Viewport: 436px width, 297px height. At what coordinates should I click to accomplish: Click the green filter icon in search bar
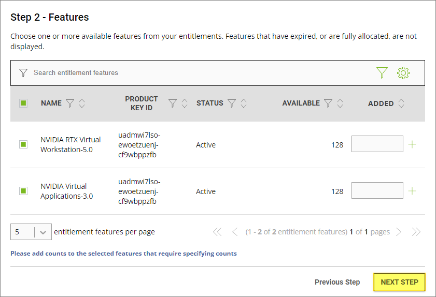pyautogui.click(x=382, y=73)
